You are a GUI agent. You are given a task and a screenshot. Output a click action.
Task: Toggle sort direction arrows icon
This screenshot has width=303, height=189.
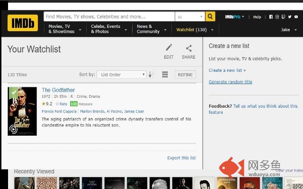pos(151,75)
